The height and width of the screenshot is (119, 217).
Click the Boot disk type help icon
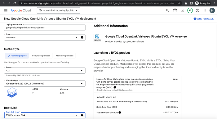click(x=82, y=115)
